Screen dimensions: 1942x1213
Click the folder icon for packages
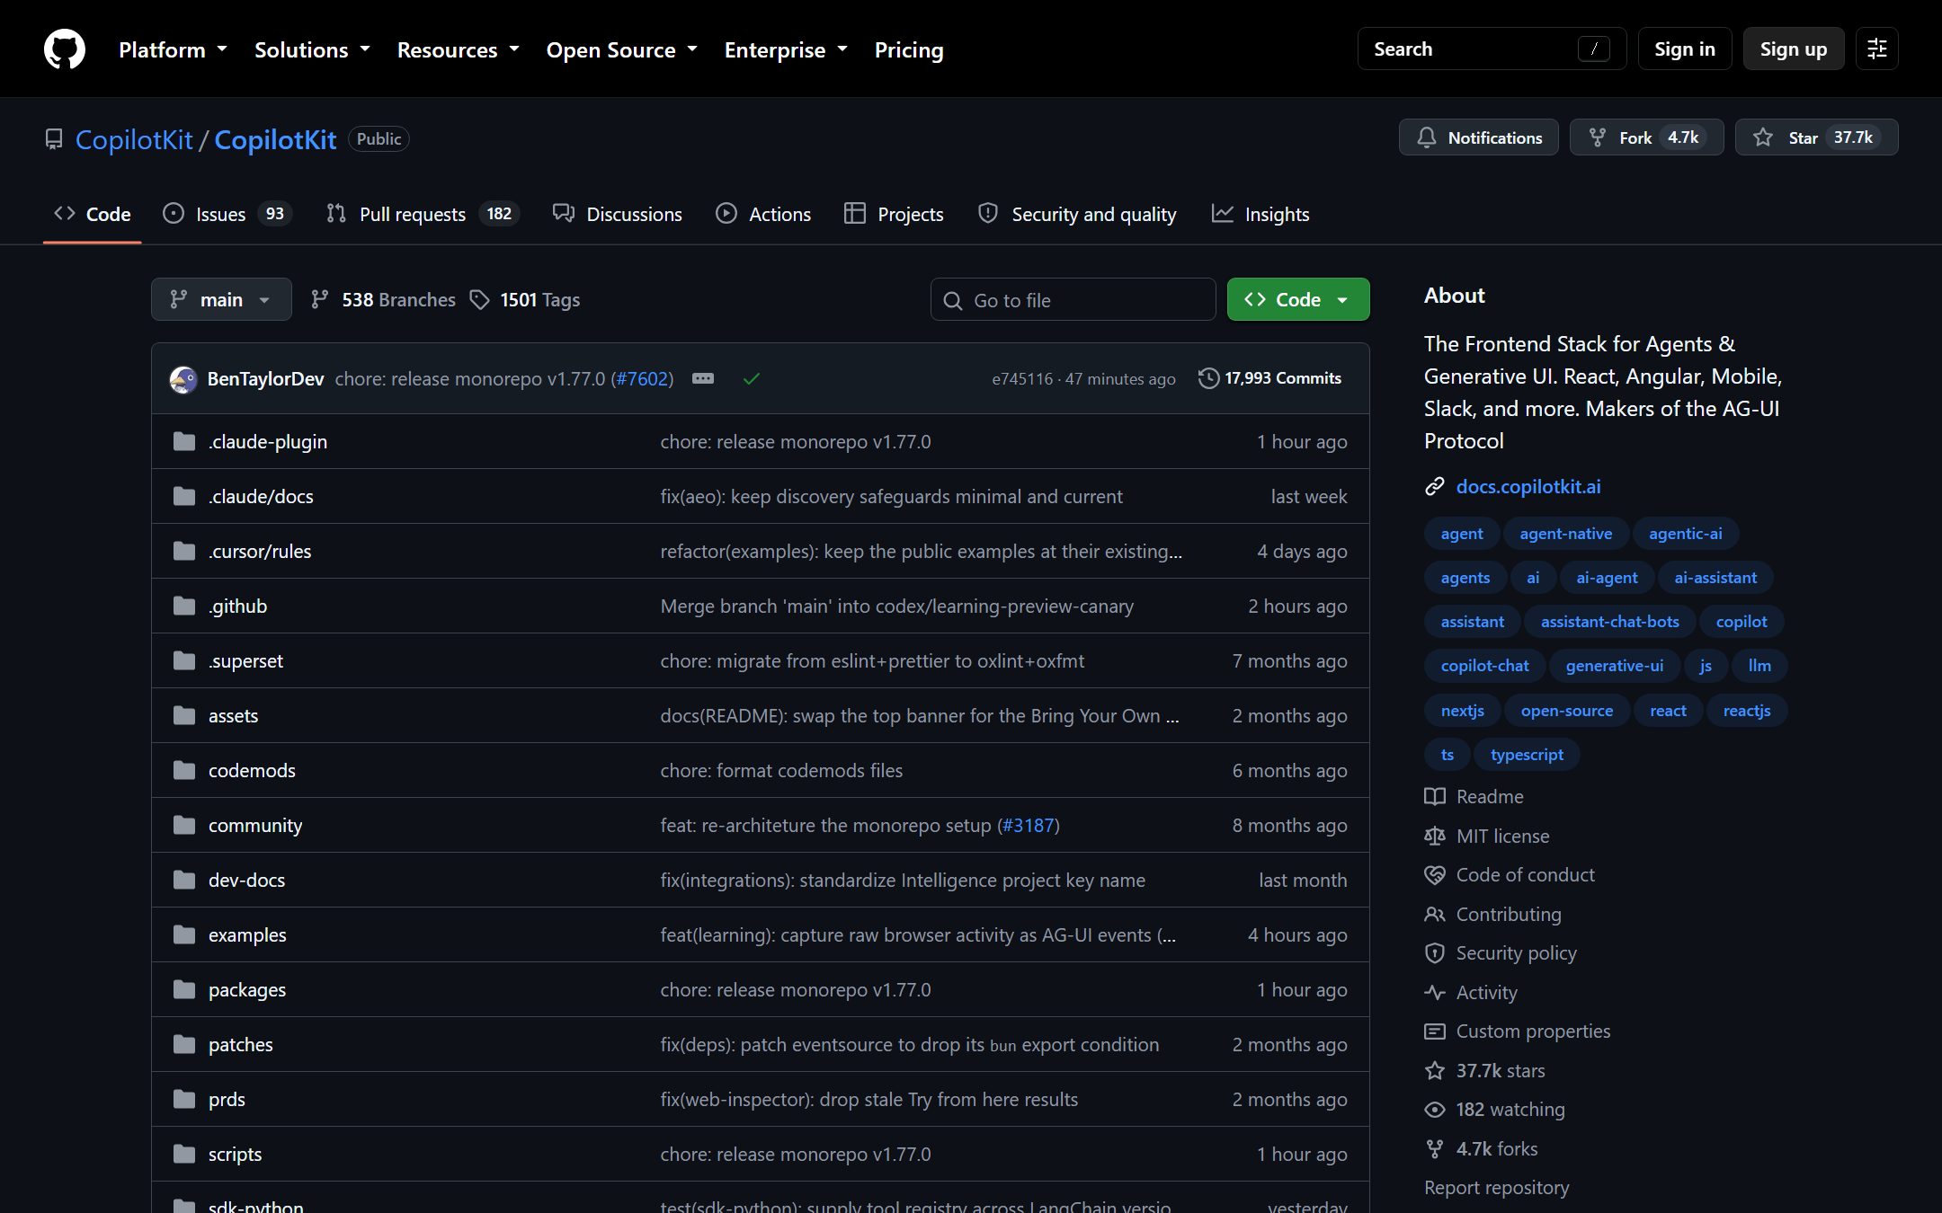(184, 990)
